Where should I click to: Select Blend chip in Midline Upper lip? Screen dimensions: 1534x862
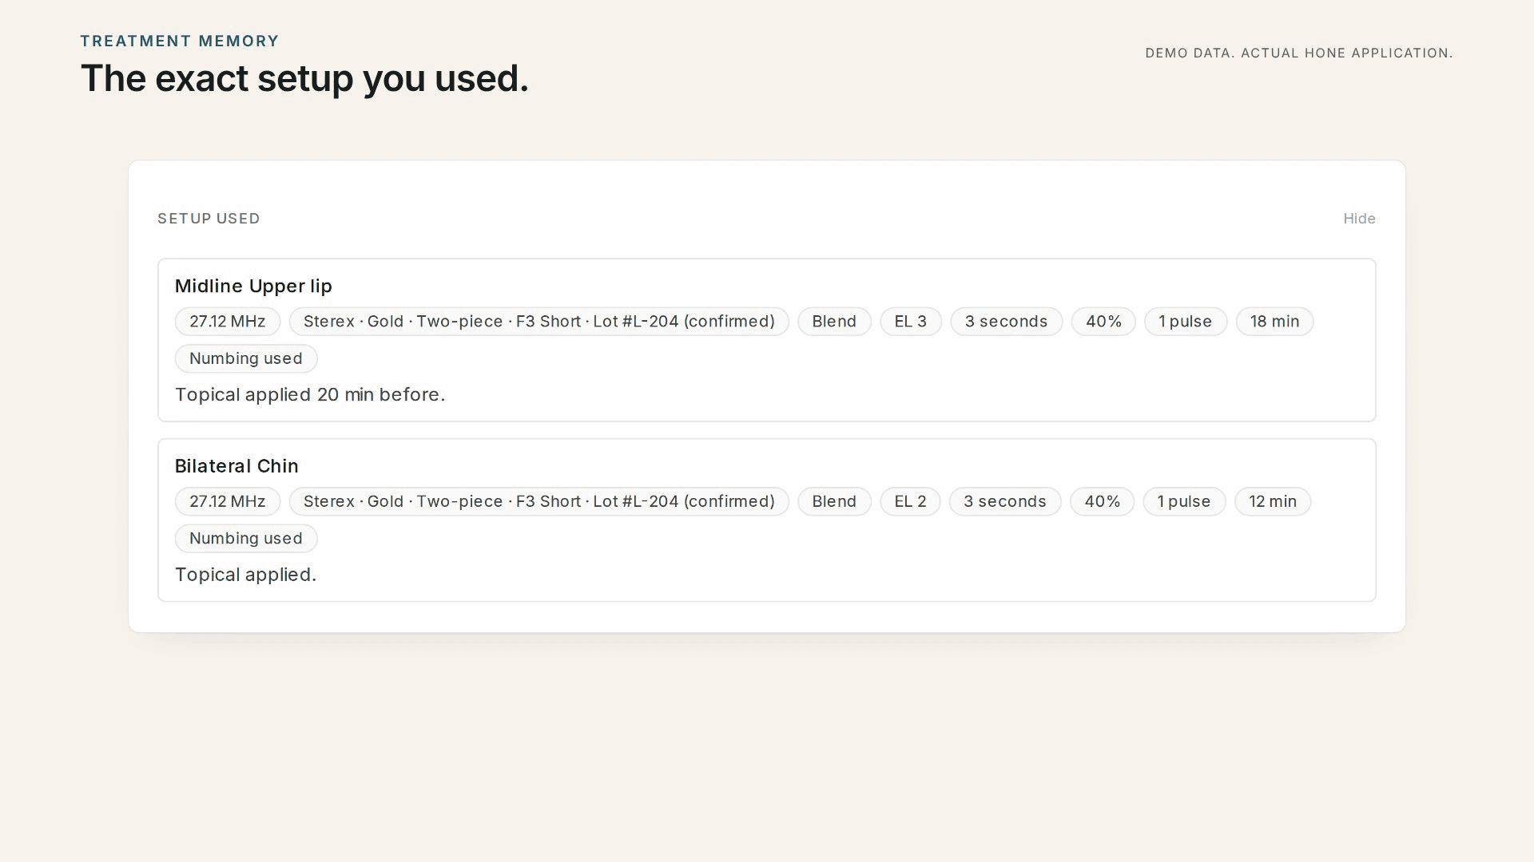(x=834, y=322)
